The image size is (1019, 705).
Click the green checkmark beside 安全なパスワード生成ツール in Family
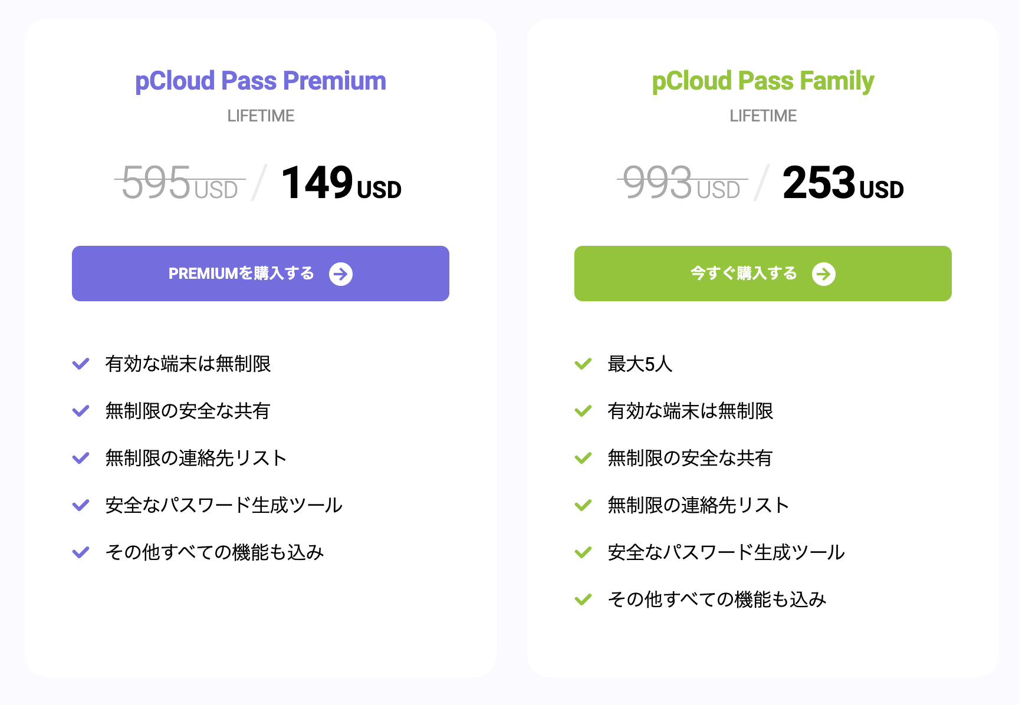pyautogui.click(x=583, y=552)
